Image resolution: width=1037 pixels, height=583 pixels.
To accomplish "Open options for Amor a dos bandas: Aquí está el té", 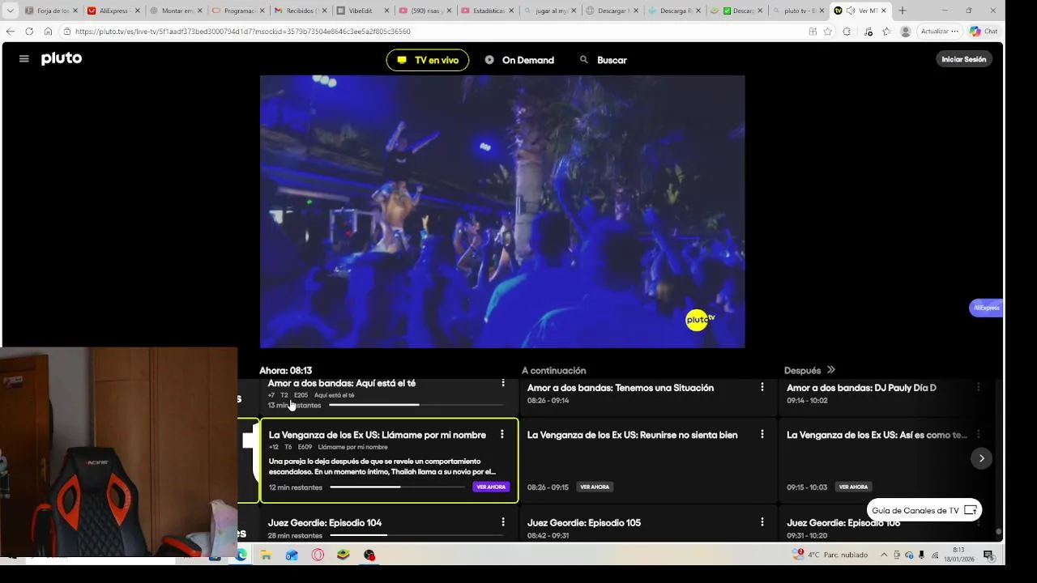I will tap(503, 383).
